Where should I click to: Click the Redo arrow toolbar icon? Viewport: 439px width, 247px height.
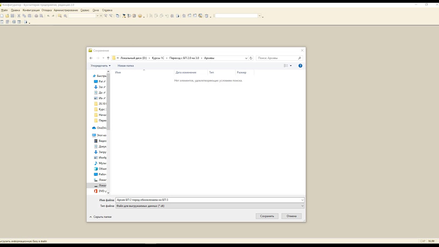click(53, 16)
